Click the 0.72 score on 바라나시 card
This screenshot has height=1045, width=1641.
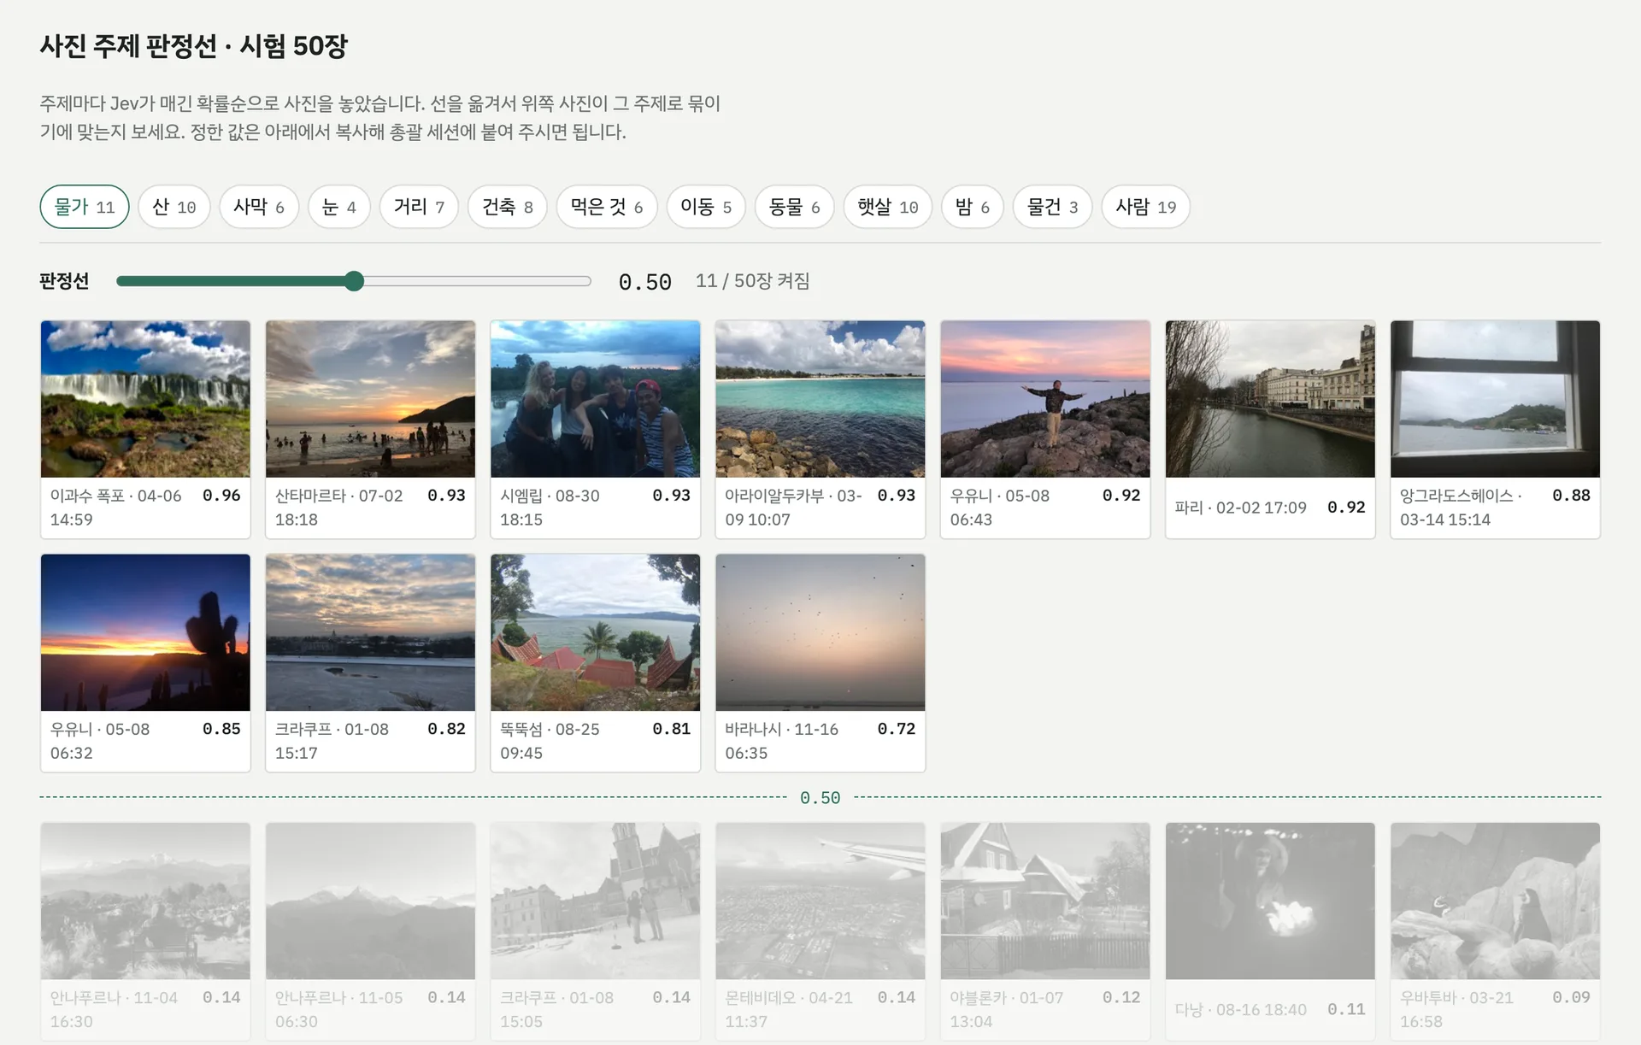click(896, 729)
